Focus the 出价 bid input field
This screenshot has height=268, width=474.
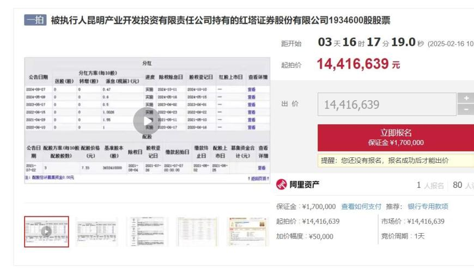387,105
